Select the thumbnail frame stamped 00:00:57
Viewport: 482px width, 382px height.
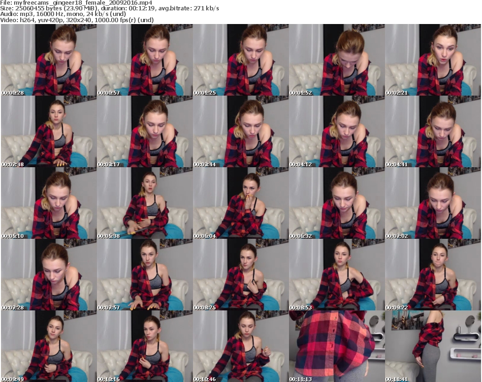(145, 60)
